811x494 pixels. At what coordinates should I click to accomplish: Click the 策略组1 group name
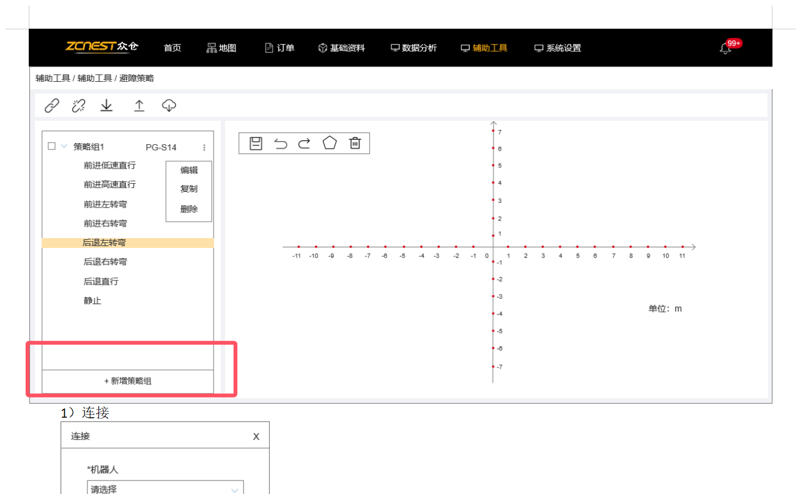click(89, 147)
